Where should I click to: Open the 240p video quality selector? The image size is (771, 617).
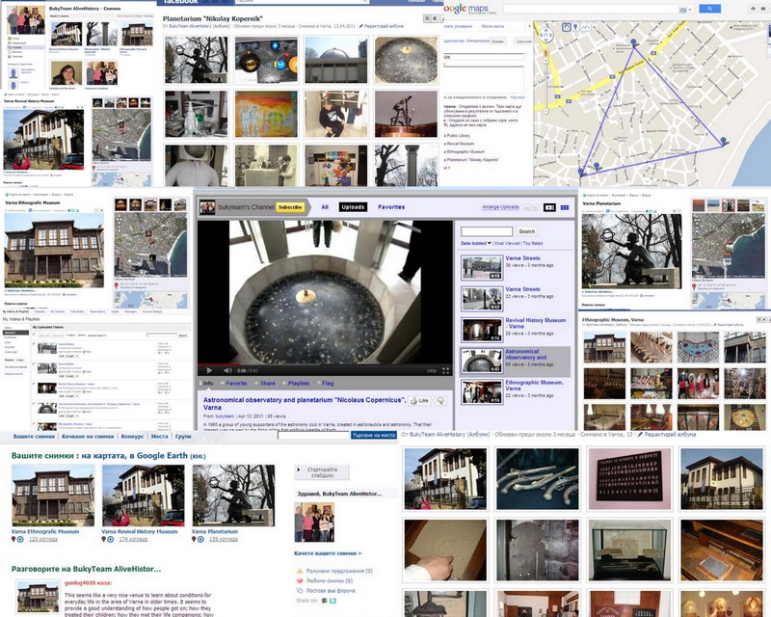click(x=432, y=370)
